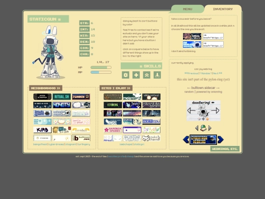
Task: Open the absolute realm site button
Action: click(151, 105)
